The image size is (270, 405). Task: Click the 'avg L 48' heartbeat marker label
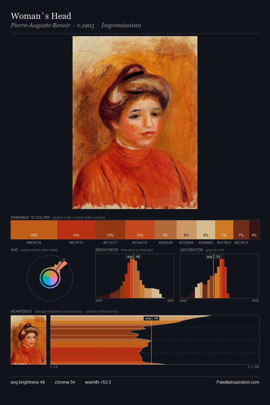pyautogui.click(x=151, y=318)
